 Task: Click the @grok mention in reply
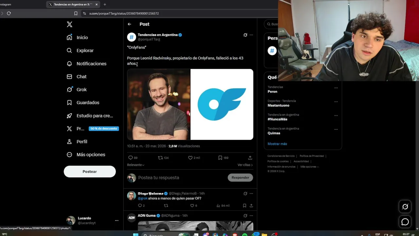142,198
